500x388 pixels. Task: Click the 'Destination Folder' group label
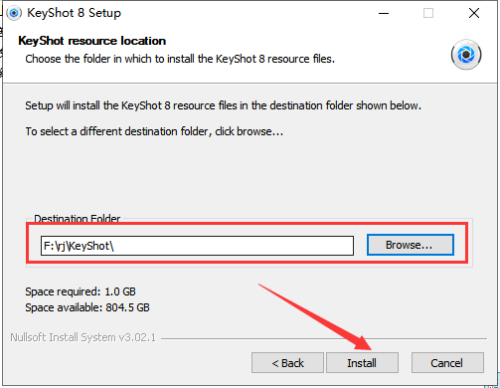pos(78,218)
